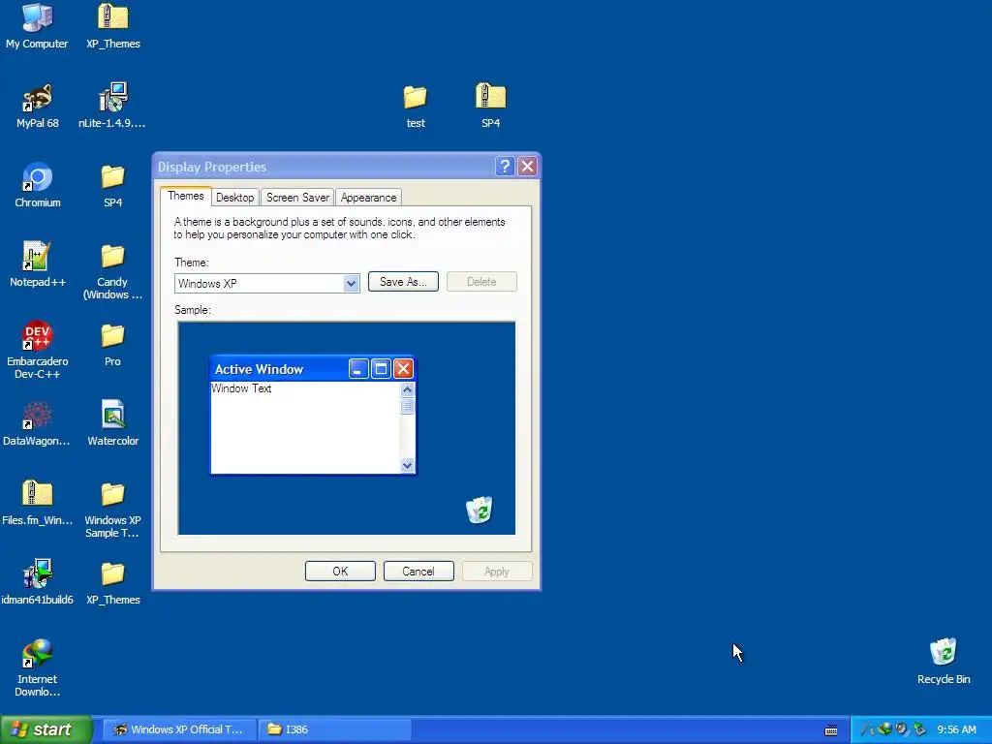The image size is (992, 744).
Task: Select the Watercolor file icon
Action: pos(112,422)
